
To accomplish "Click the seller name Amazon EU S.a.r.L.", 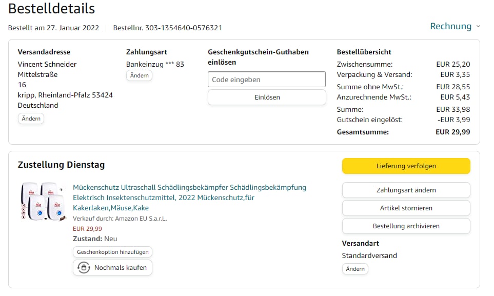I will pos(141,219).
